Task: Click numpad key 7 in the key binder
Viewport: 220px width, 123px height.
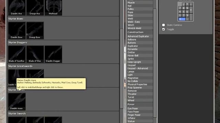Action: point(180,8)
